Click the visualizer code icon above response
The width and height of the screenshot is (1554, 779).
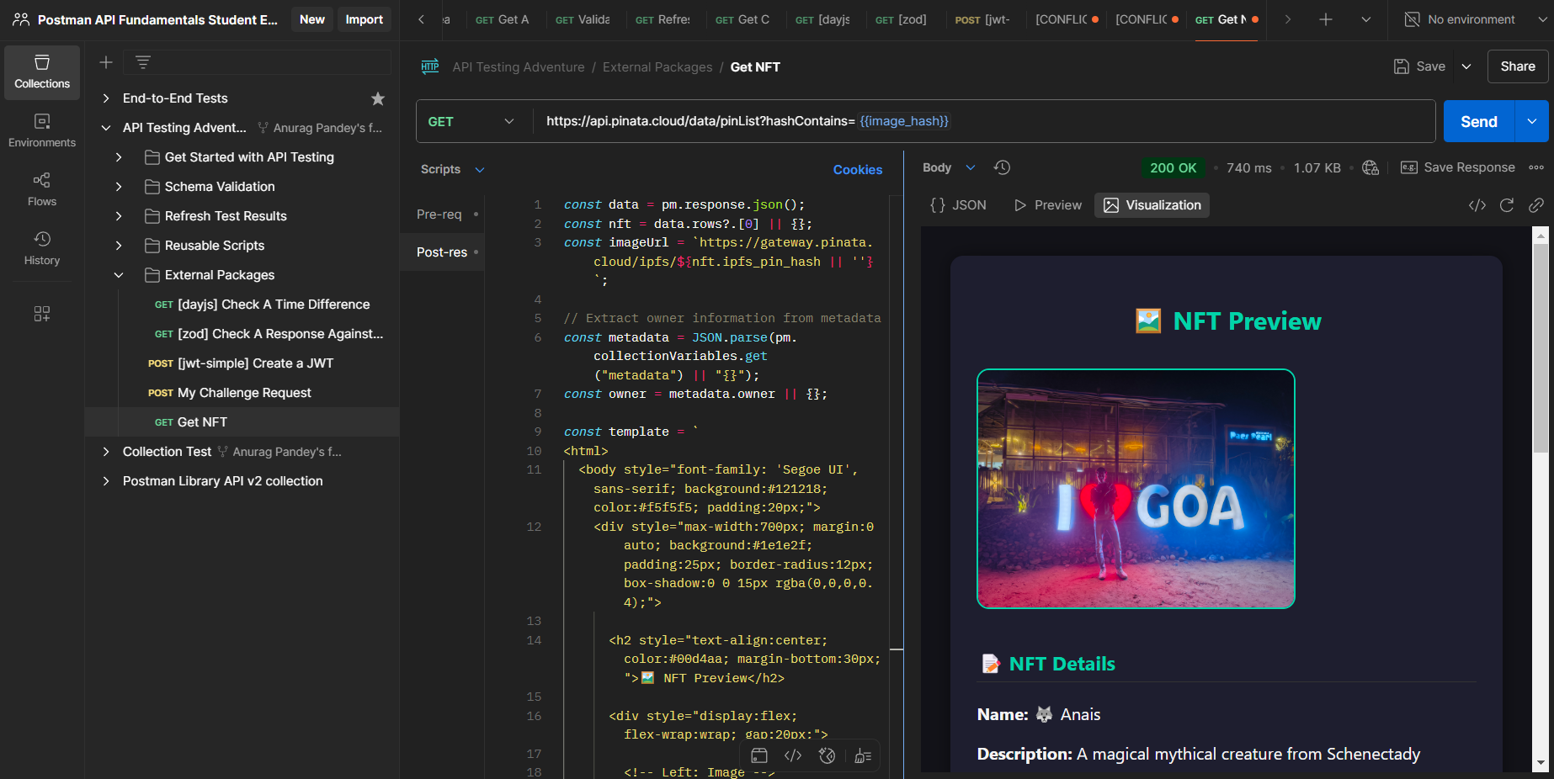[1477, 205]
